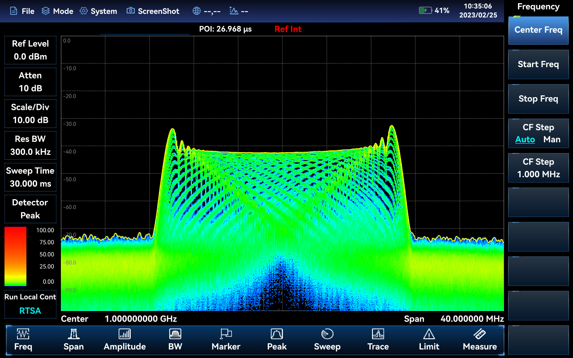Open the Trace icon
The image size is (573, 358).
[x=378, y=334]
